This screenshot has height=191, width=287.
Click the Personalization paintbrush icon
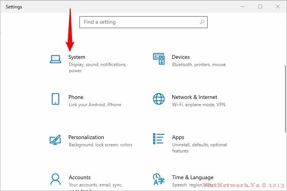tap(55, 139)
